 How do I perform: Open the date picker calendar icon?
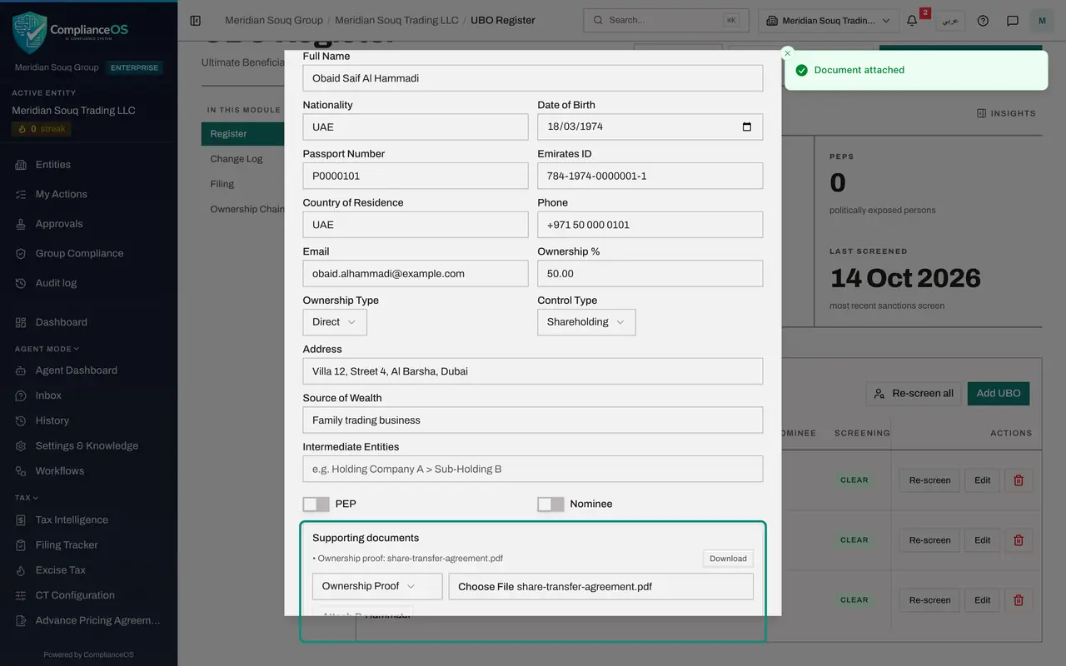click(746, 127)
